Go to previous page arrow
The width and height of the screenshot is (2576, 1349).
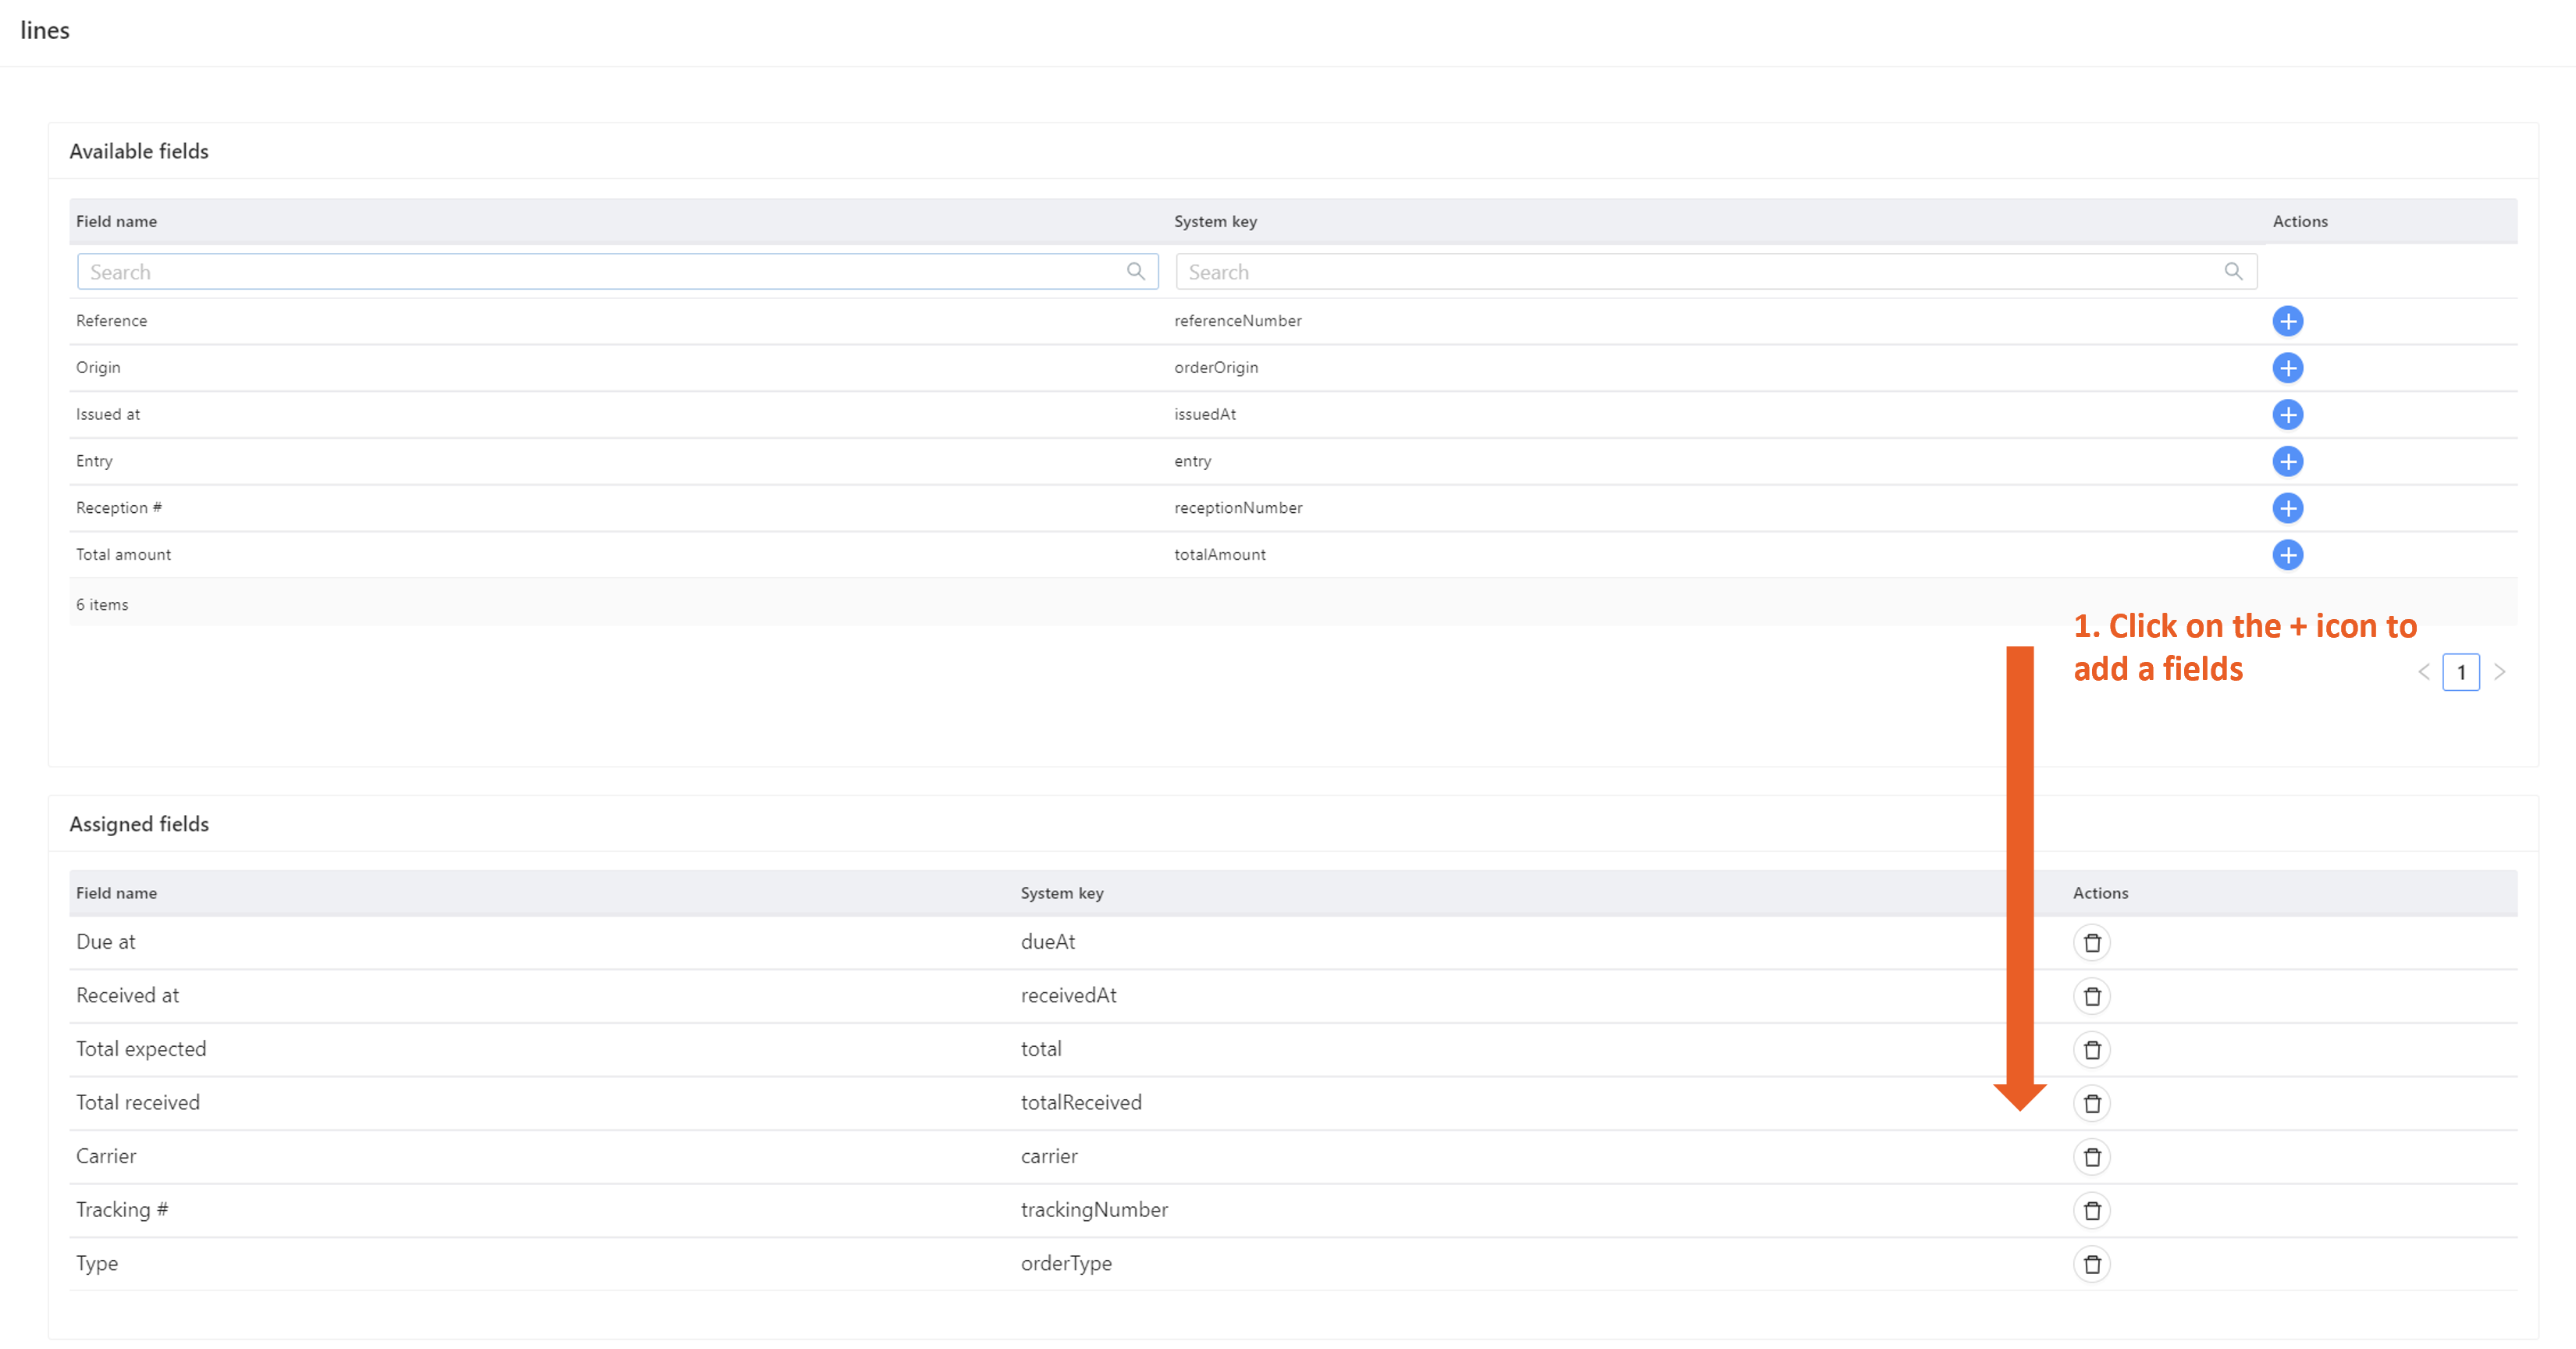pos(2423,672)
